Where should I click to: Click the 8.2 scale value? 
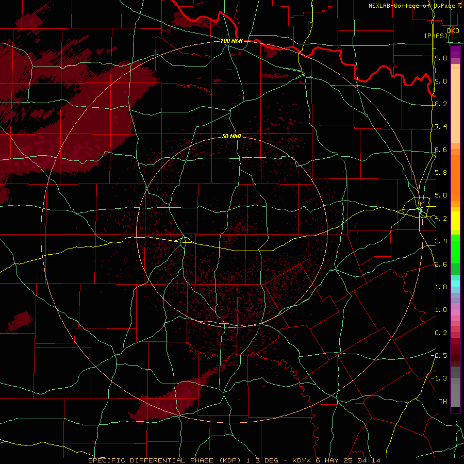(x=441, y=104)
